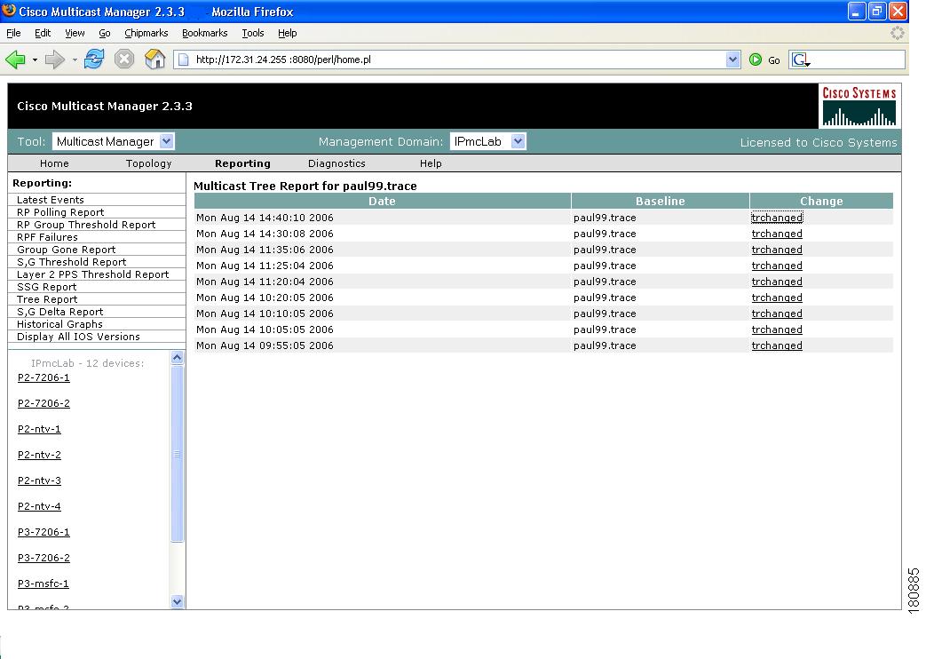The image size is (926, 659).
Task: Click the device list scrollbar down arrow
Action: coord(178,601)
